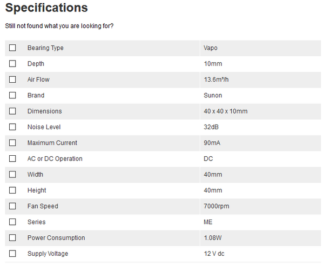Click the 40 x 40 x 10mm dimensions value

pos(226,111)
